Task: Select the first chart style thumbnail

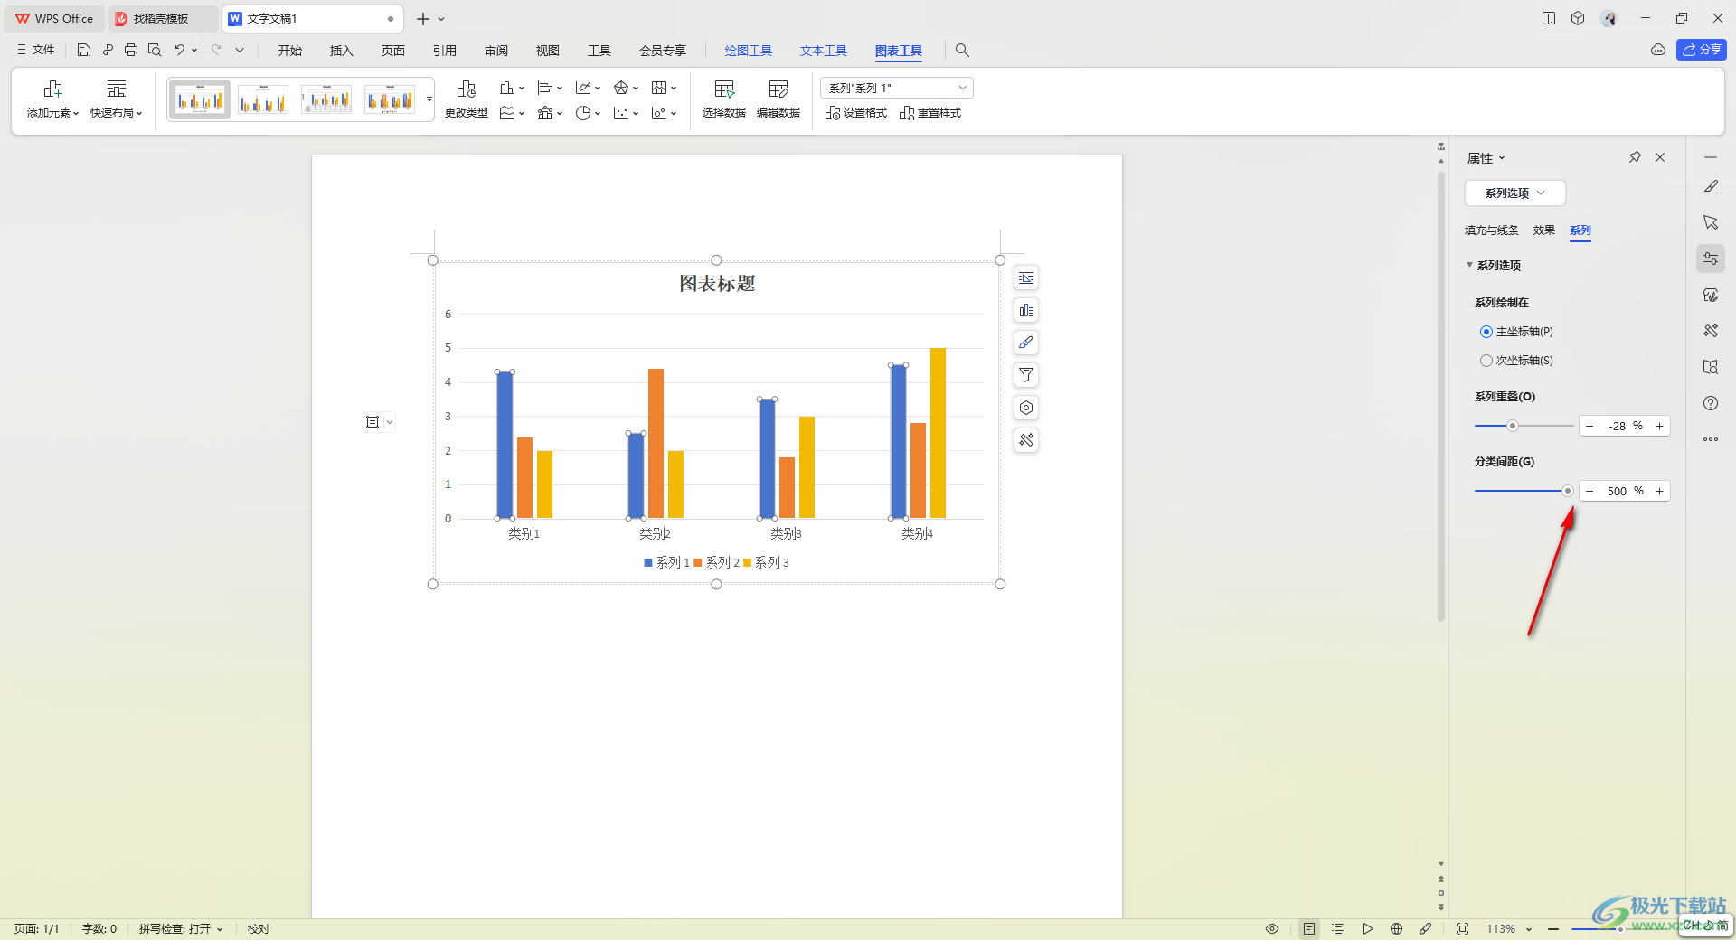Action: (x=200, y=99)
